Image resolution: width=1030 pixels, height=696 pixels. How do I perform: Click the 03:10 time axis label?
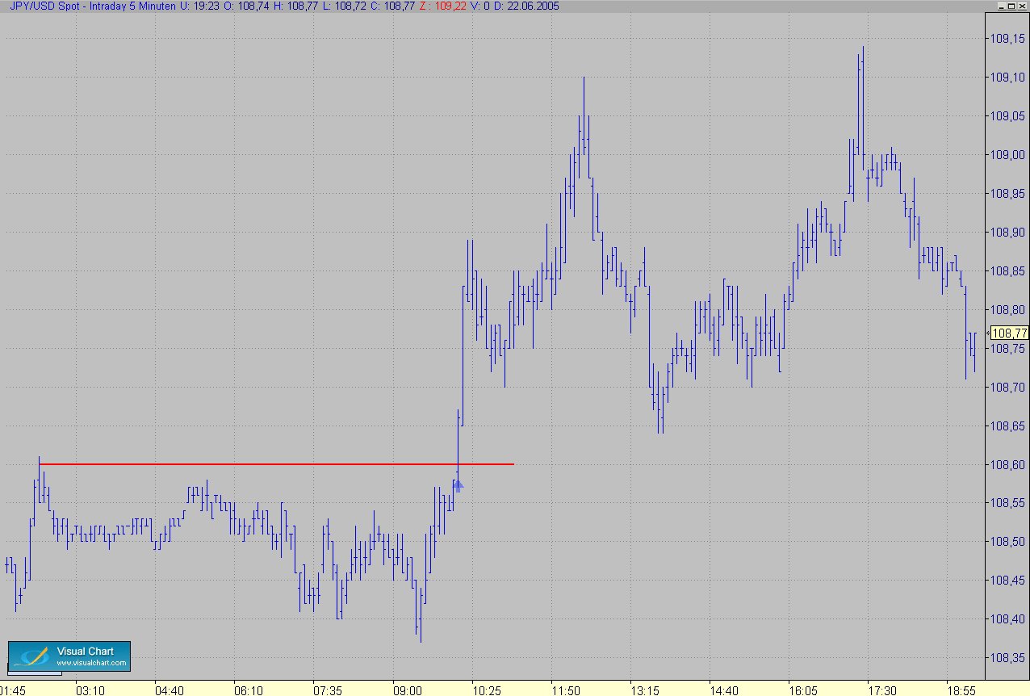pos(90,690)
